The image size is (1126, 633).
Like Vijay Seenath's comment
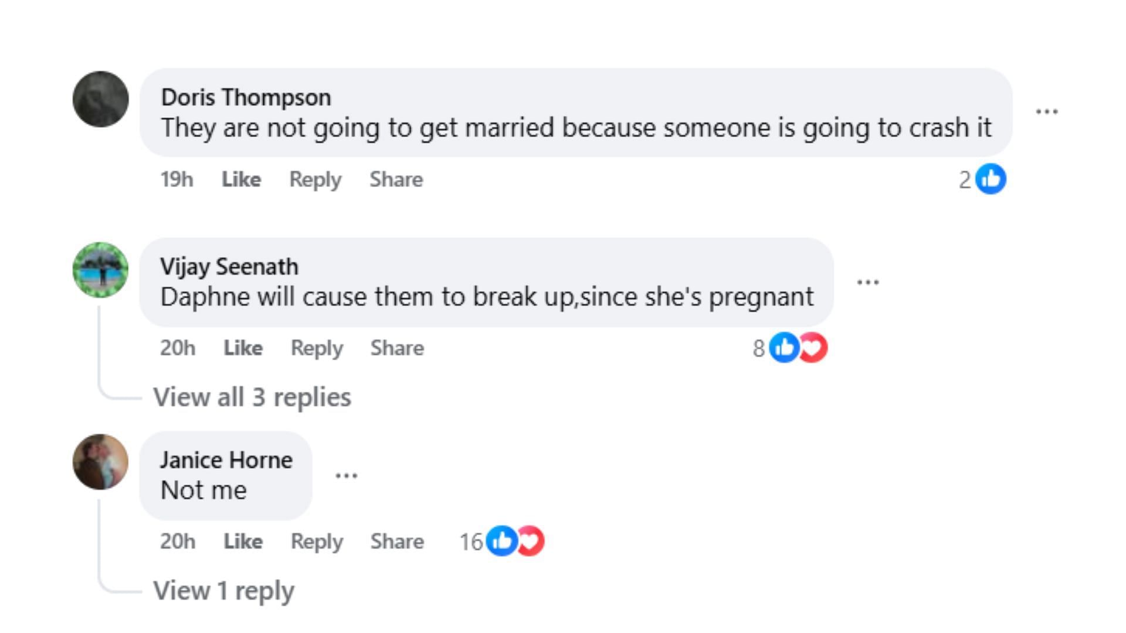(x=243, y=348)
